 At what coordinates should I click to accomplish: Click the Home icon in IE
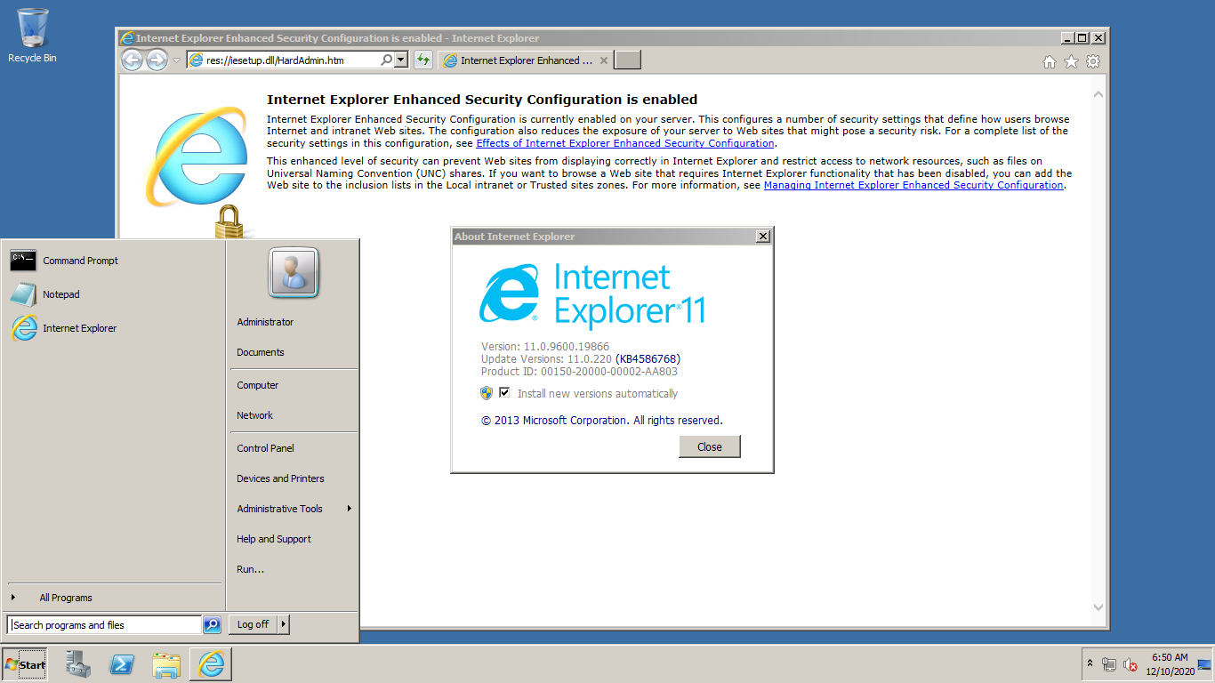tap(1050, 61)
